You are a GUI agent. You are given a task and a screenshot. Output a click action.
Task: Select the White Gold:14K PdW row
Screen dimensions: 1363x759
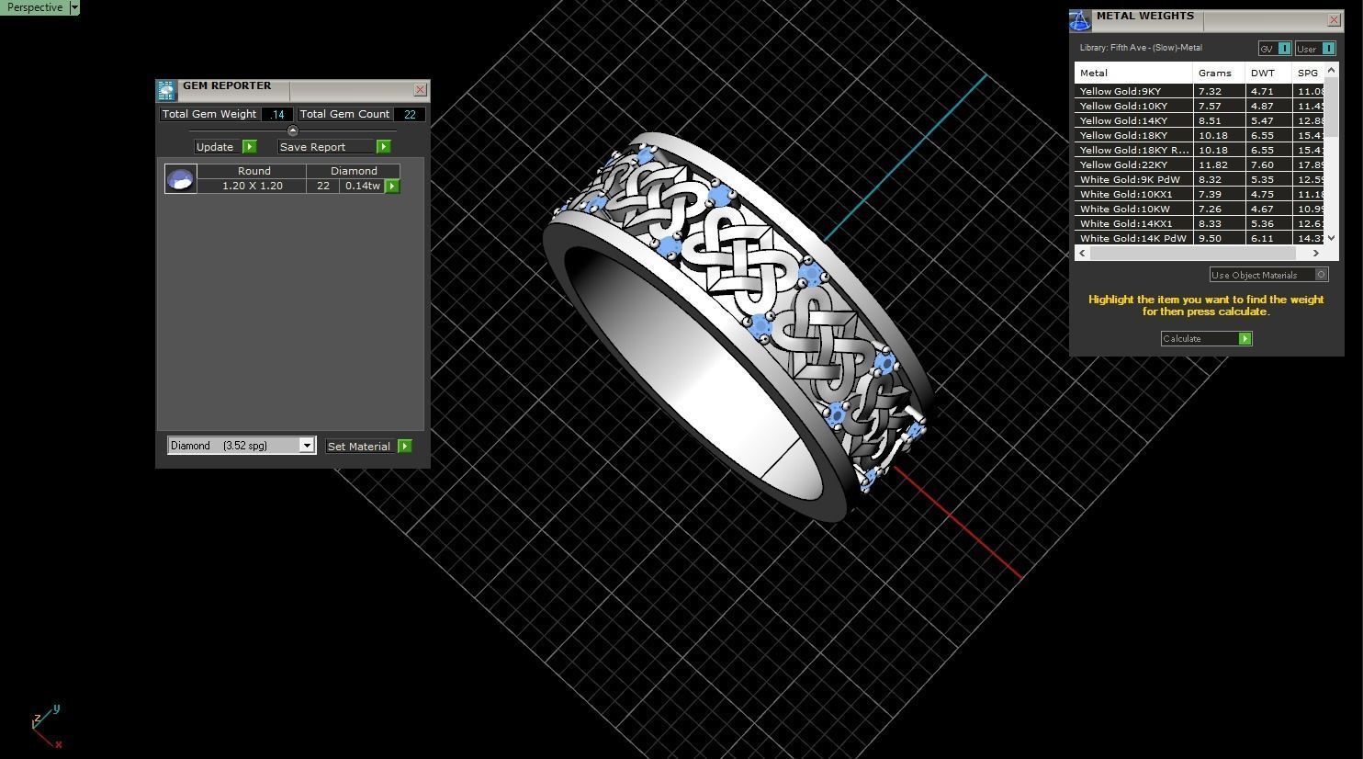(x=1200, y=238)
